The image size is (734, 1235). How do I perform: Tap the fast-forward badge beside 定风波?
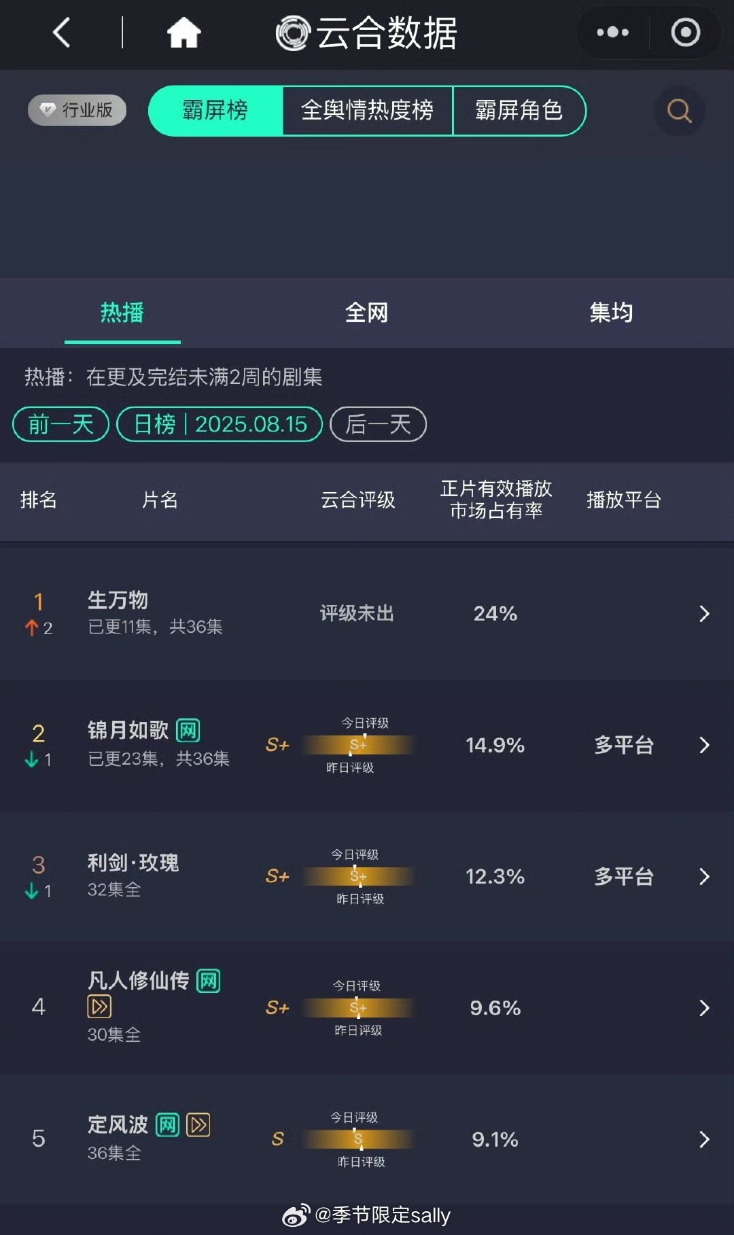click(198, 1125)
